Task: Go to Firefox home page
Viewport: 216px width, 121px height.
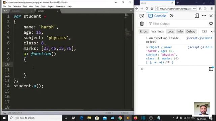Action: pyautogui.click(x=152, y=8)
